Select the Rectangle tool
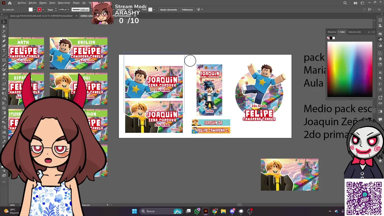The height and width of the screenshot is (216, 384). (x=4, y=60)
